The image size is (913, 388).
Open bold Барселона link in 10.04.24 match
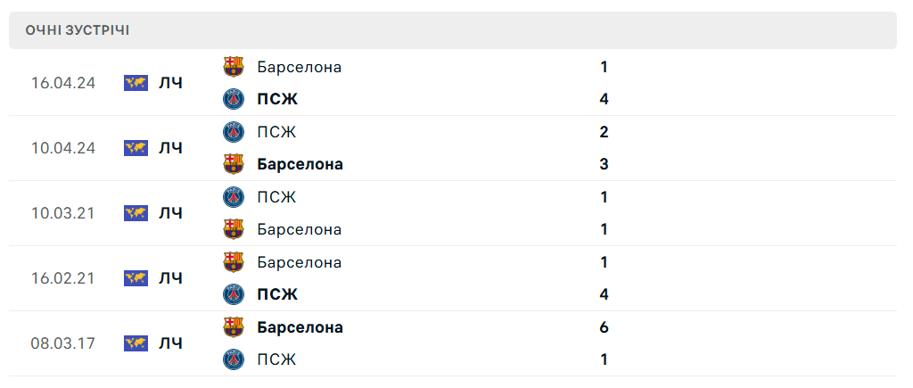coord(300,164)
